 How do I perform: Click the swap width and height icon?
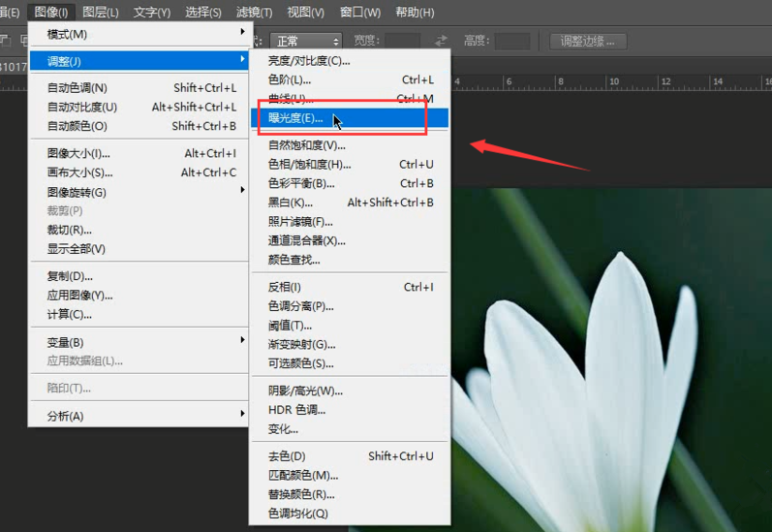[x=441, y=41]
